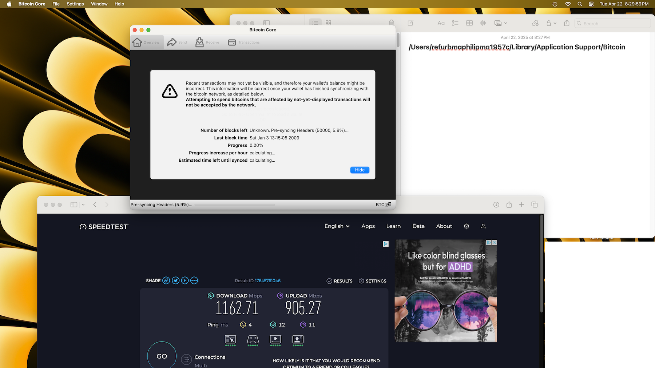655x368 pixels.
Task: Open Safari sidebar dropdown chevron
Action: coord(83,205)
